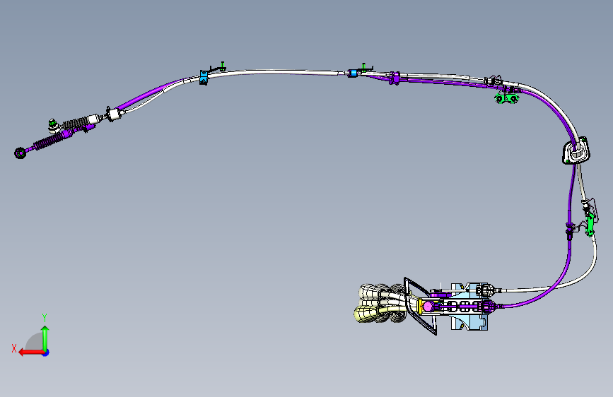The height and width of the screenshot is (397, 613).
Task: Select the green bracket on the vertical cable run
Action: click(590, 225)
